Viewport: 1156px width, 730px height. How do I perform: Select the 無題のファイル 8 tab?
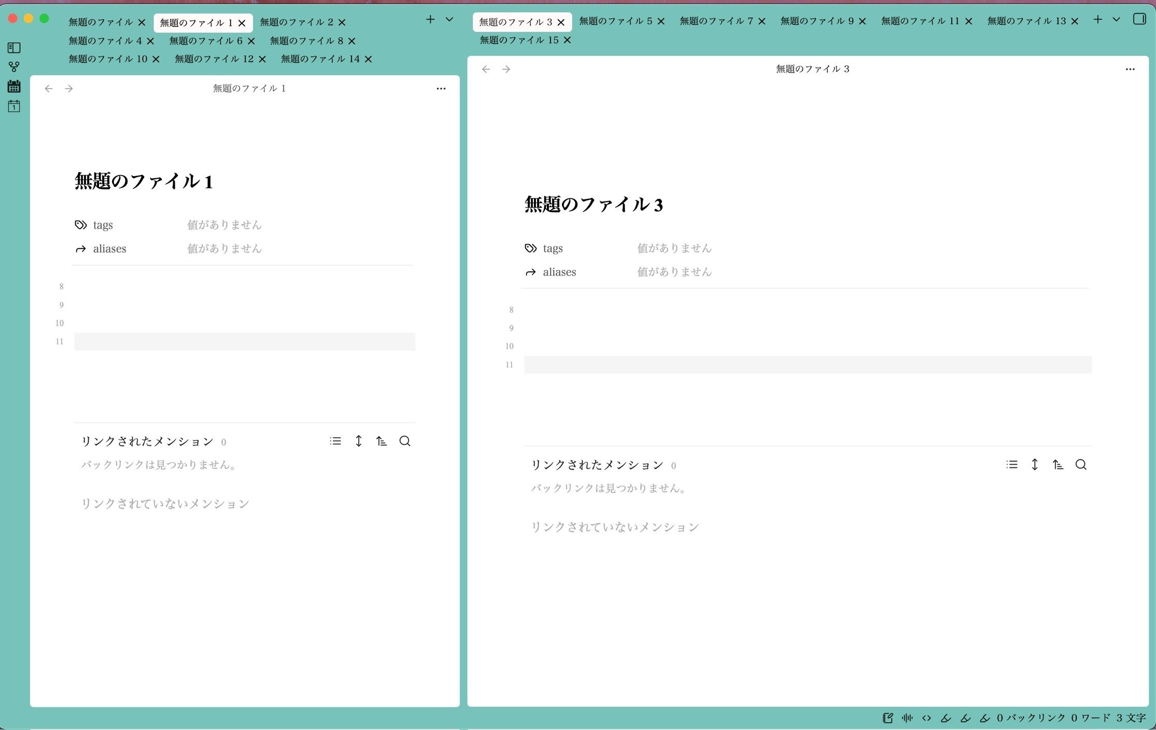point(306,41)
